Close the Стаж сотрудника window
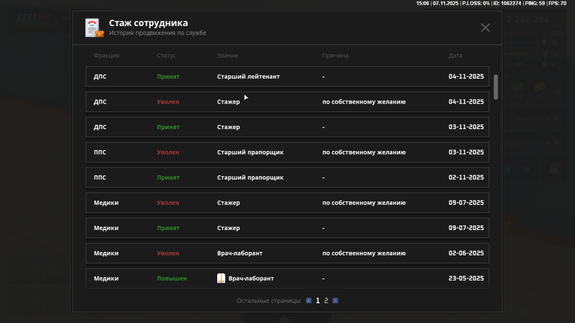575x323 pixels. pyautogui.click(x=485, y=28)
